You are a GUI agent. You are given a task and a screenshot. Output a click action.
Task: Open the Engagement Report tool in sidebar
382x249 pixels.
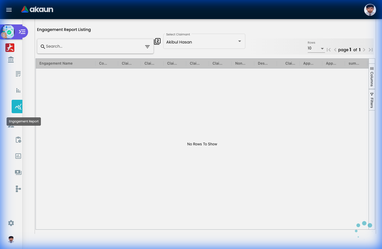[x=17, y=106]
